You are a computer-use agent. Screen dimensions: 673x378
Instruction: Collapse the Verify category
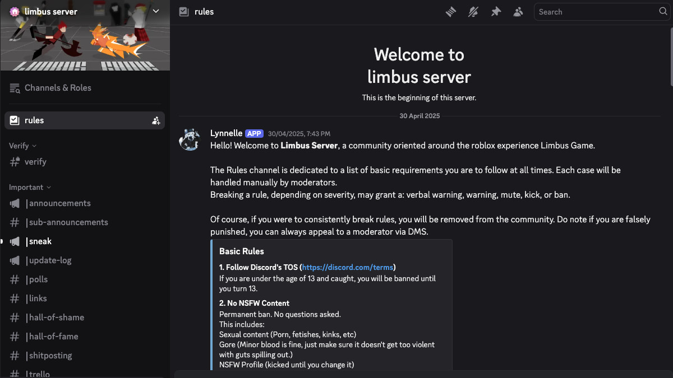tap(22, 146)
